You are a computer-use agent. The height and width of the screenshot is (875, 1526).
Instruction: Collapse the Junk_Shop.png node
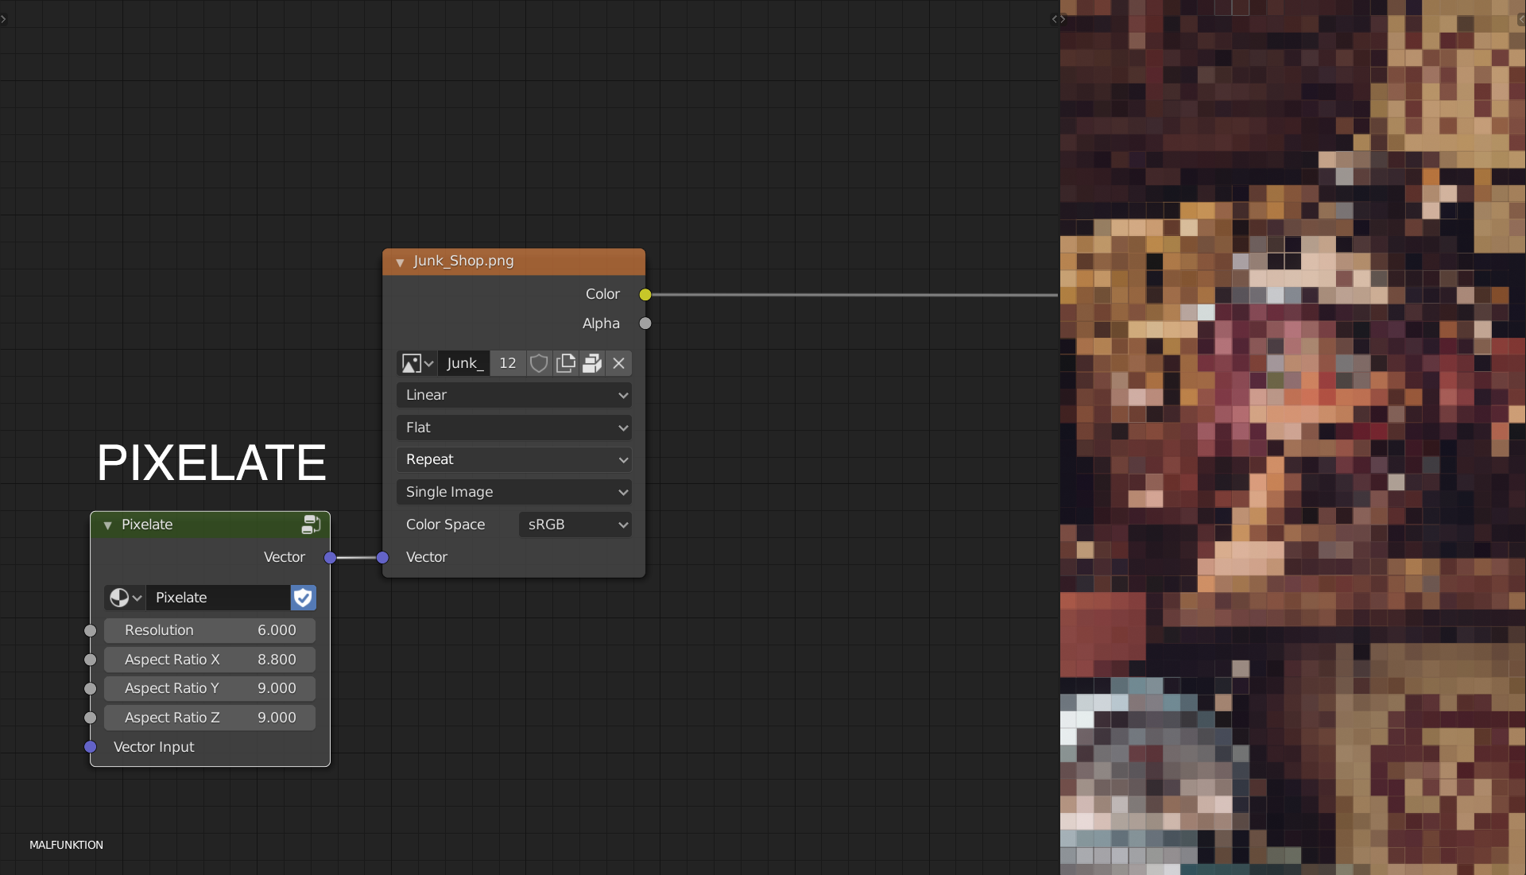400,261
